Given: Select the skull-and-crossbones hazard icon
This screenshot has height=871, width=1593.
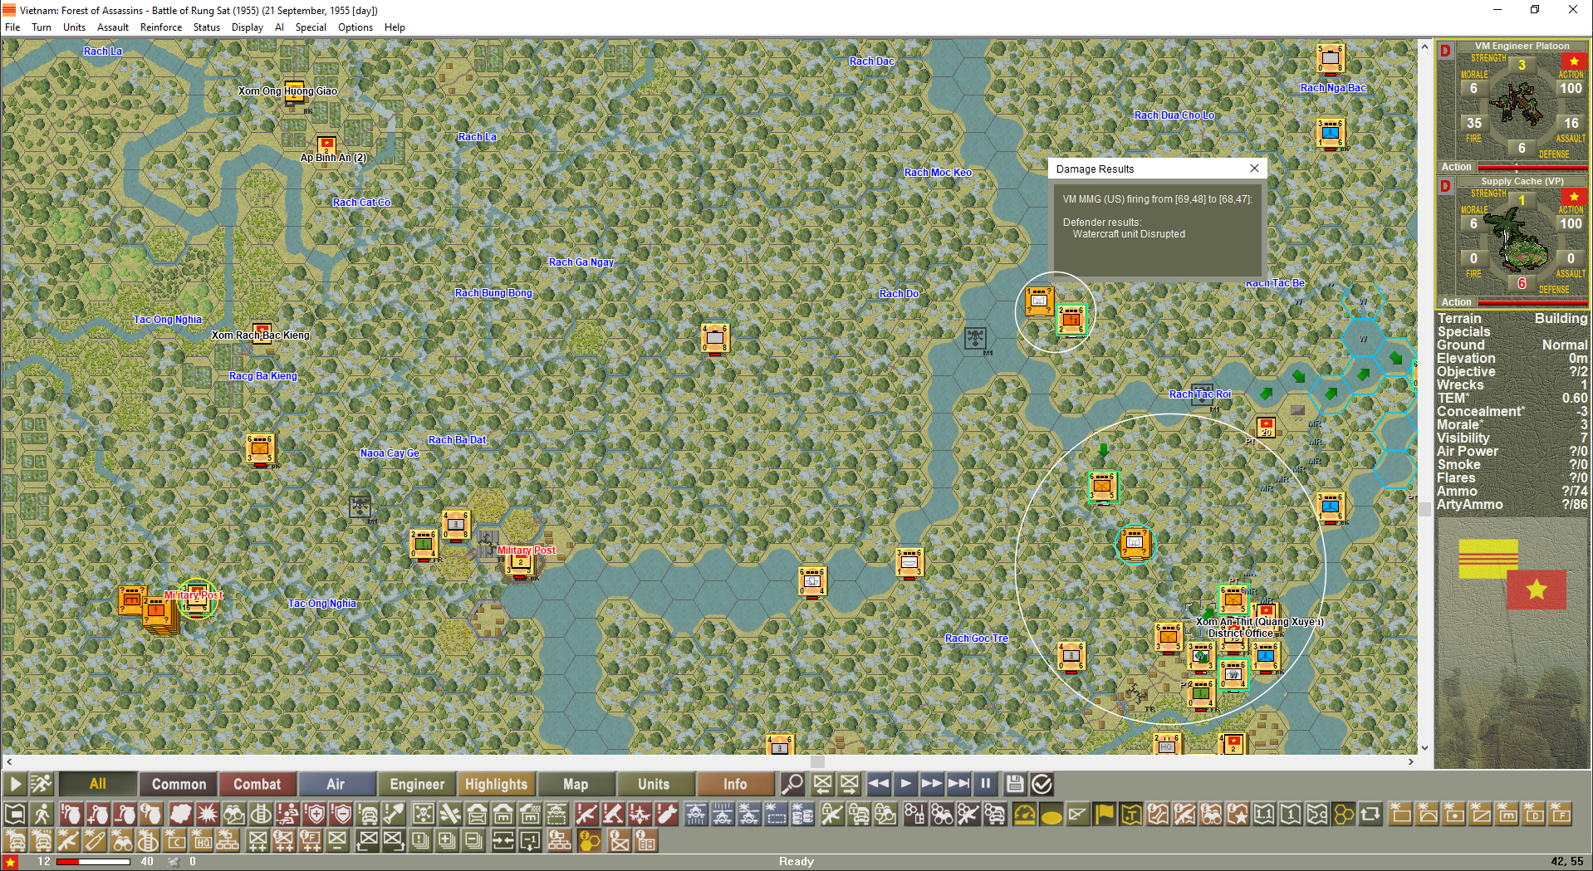Looking at the screenshot, I should pos(426,815).
